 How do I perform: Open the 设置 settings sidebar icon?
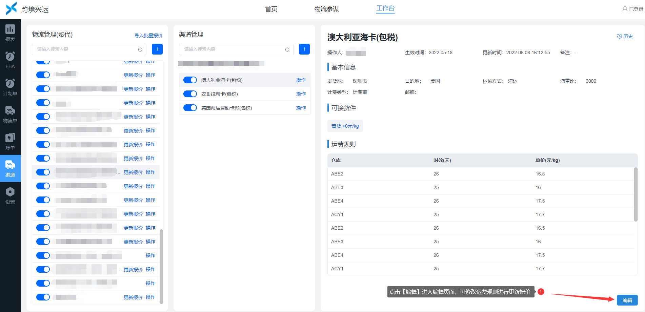10,196
